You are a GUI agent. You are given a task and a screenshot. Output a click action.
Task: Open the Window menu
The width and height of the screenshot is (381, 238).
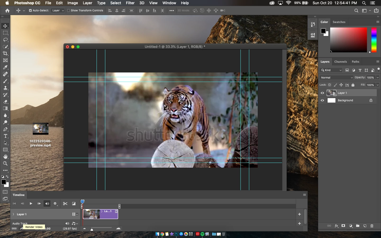pyautogui.click(x=169, y=3)
